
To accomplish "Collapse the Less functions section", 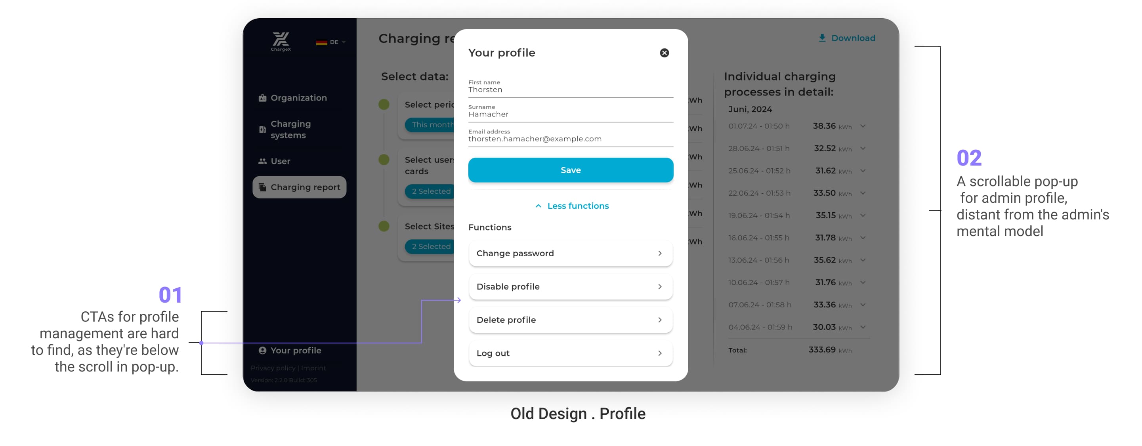I will pyautogui.click(x=571, y=206).
